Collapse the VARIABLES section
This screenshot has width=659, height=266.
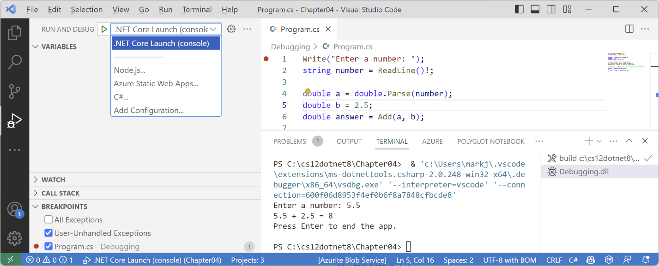pos(59,47)
